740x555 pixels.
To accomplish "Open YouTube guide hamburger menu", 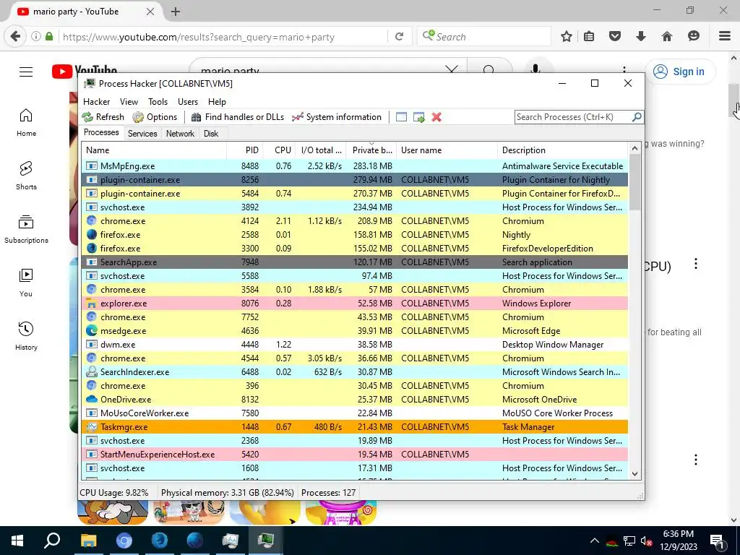I will (x=26, y=72).
